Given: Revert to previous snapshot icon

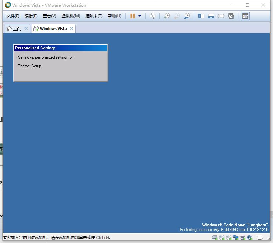Looking at the screenshot, I should tap(177, 16).
